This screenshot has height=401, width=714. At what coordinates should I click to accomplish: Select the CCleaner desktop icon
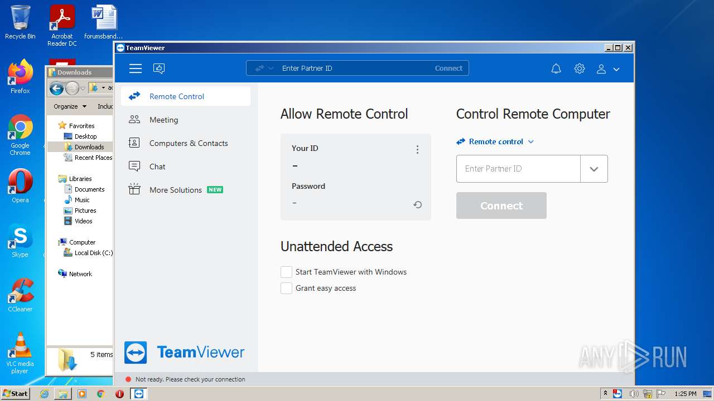pos(20,295)
